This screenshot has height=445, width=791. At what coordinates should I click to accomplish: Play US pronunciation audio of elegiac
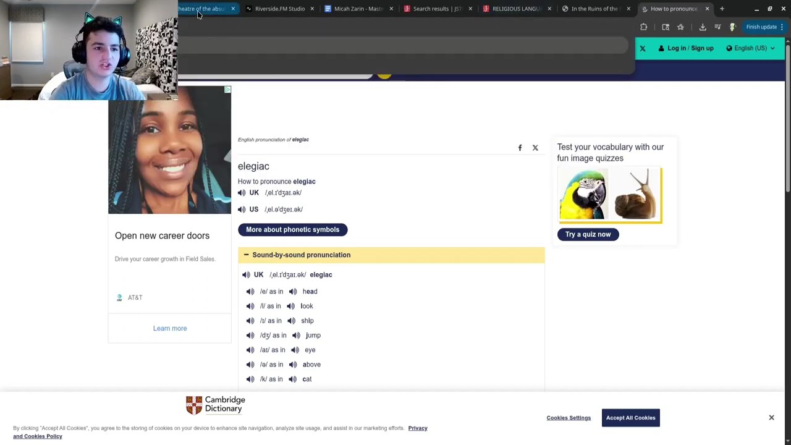click(242, 210)
